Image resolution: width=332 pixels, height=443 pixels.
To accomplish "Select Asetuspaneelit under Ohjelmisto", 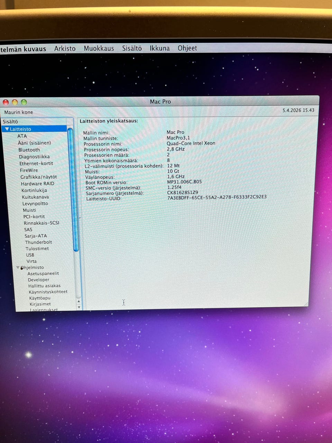I will tap(43, 273).
